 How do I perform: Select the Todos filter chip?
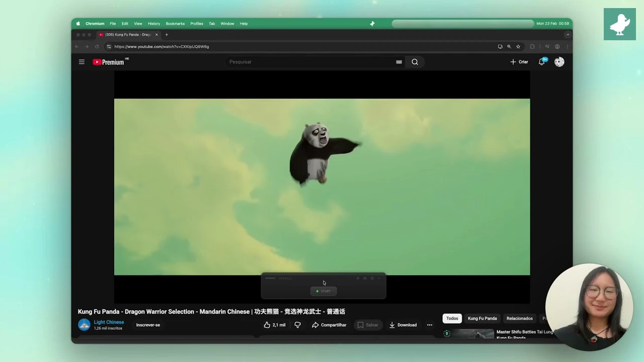452,318
